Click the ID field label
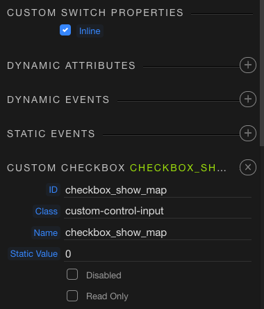The image size is (264, 309). 53,190
